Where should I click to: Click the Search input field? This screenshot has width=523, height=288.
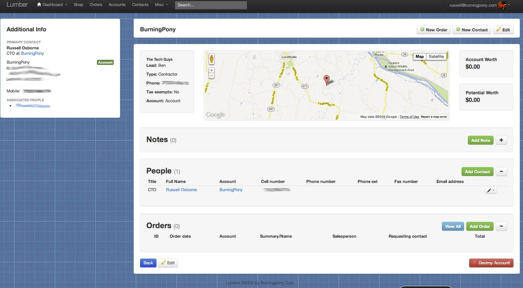pos(211,5)
